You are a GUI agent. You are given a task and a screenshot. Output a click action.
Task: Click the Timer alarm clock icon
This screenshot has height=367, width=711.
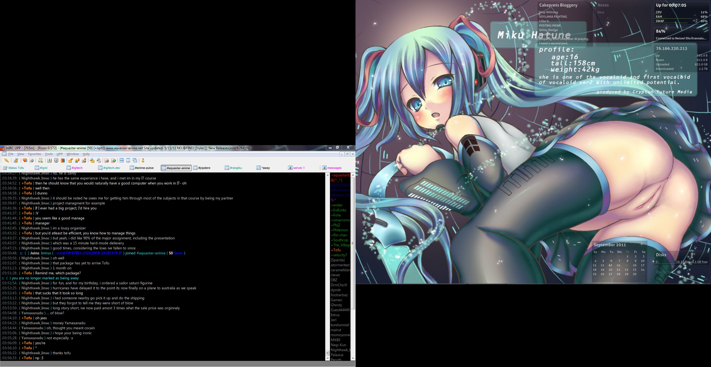click(x=56, y=160)
